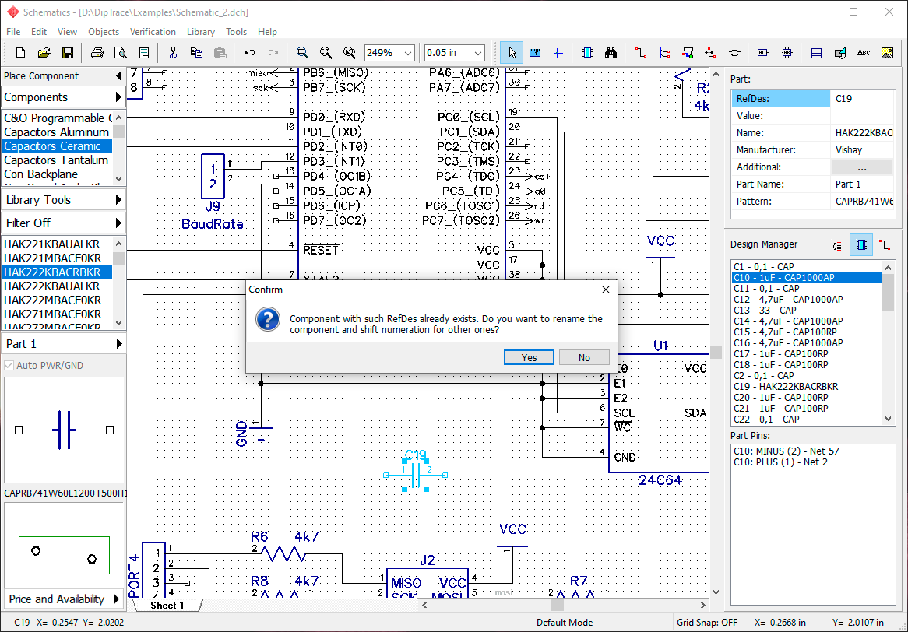The width and height of the screenshot is (908, 632).
Task: Select Capacitors Aluminum library
Action: pos(56,132)
